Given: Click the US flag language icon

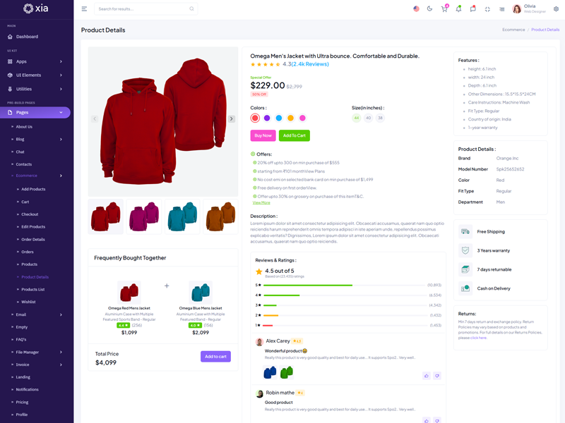Looking at the screenshot, I should [415, 9].
